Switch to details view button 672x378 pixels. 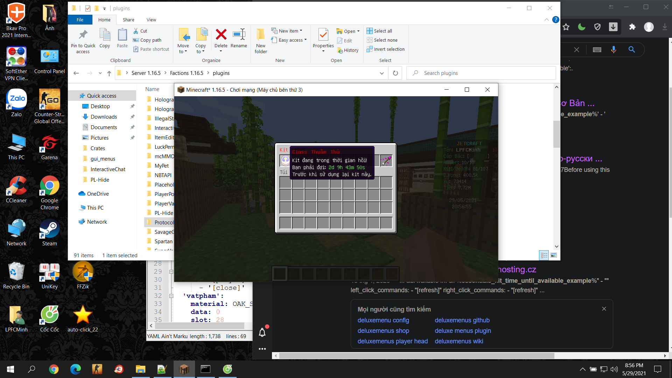coord(544,255)
